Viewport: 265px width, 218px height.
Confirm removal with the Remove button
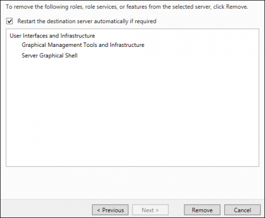pos(202,210)
